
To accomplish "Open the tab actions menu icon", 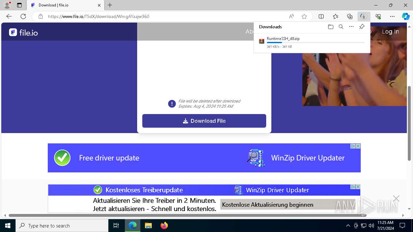I will point(19,5).
